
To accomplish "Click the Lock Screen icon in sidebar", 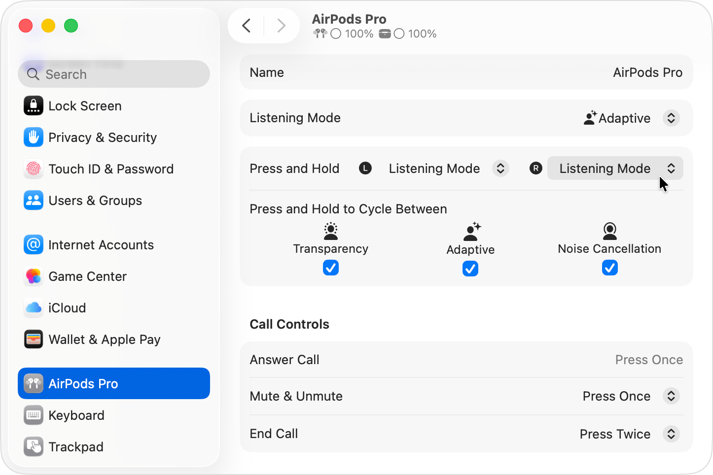I will click(33, 105).
